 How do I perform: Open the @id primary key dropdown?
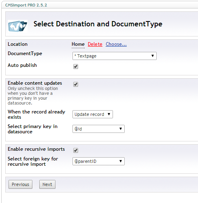click(98, 129)
